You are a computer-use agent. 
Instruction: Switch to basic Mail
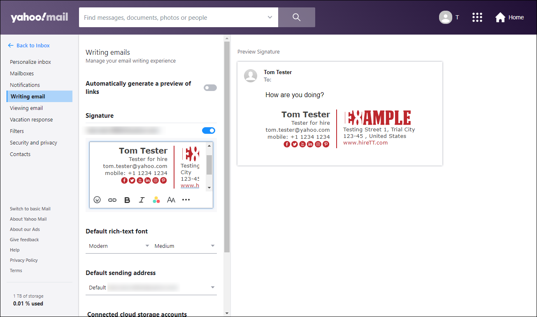click(x=30, y=209)
